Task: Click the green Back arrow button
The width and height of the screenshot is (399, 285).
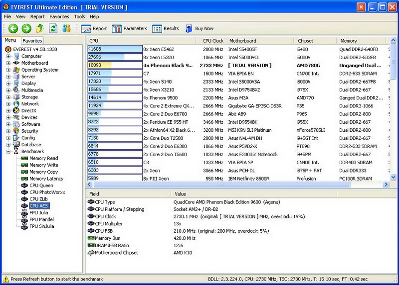Action: (13, 28)
